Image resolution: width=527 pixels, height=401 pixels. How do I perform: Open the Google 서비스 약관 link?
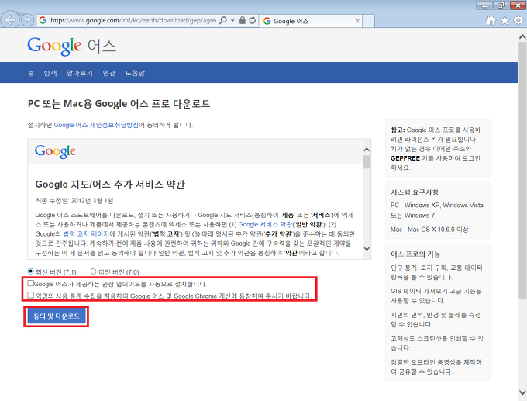(x=265, y=224)
